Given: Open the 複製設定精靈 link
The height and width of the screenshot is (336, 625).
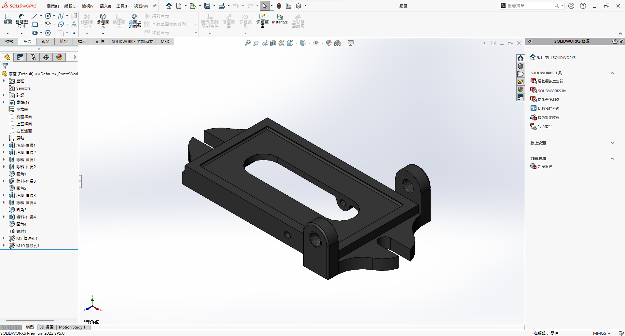Looking at the screenshot, I should [x=549, y=118].
